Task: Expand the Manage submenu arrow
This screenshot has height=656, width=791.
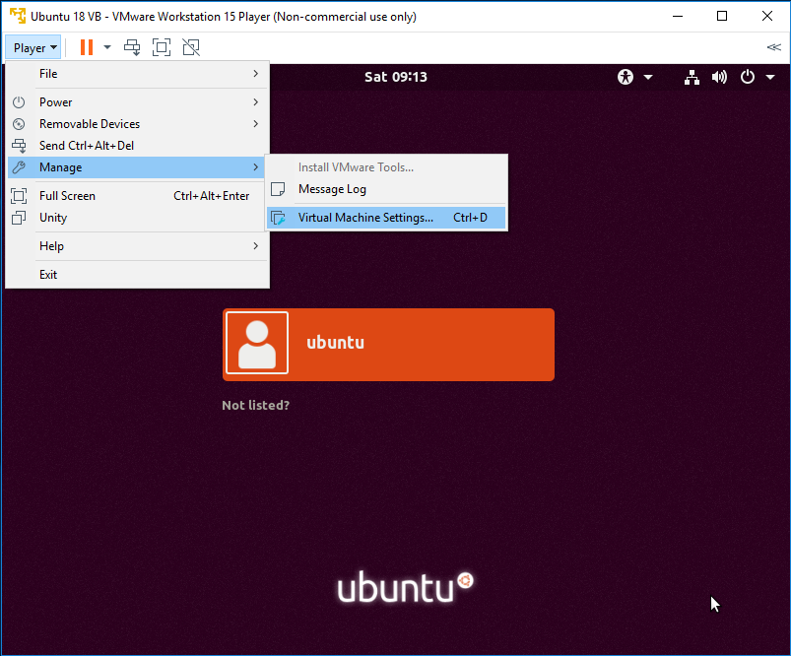Action: [x=256, y=167]
